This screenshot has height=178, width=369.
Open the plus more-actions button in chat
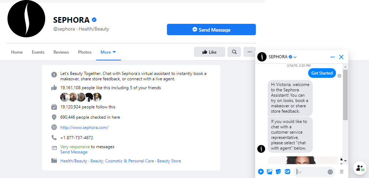tap(261, 172)
